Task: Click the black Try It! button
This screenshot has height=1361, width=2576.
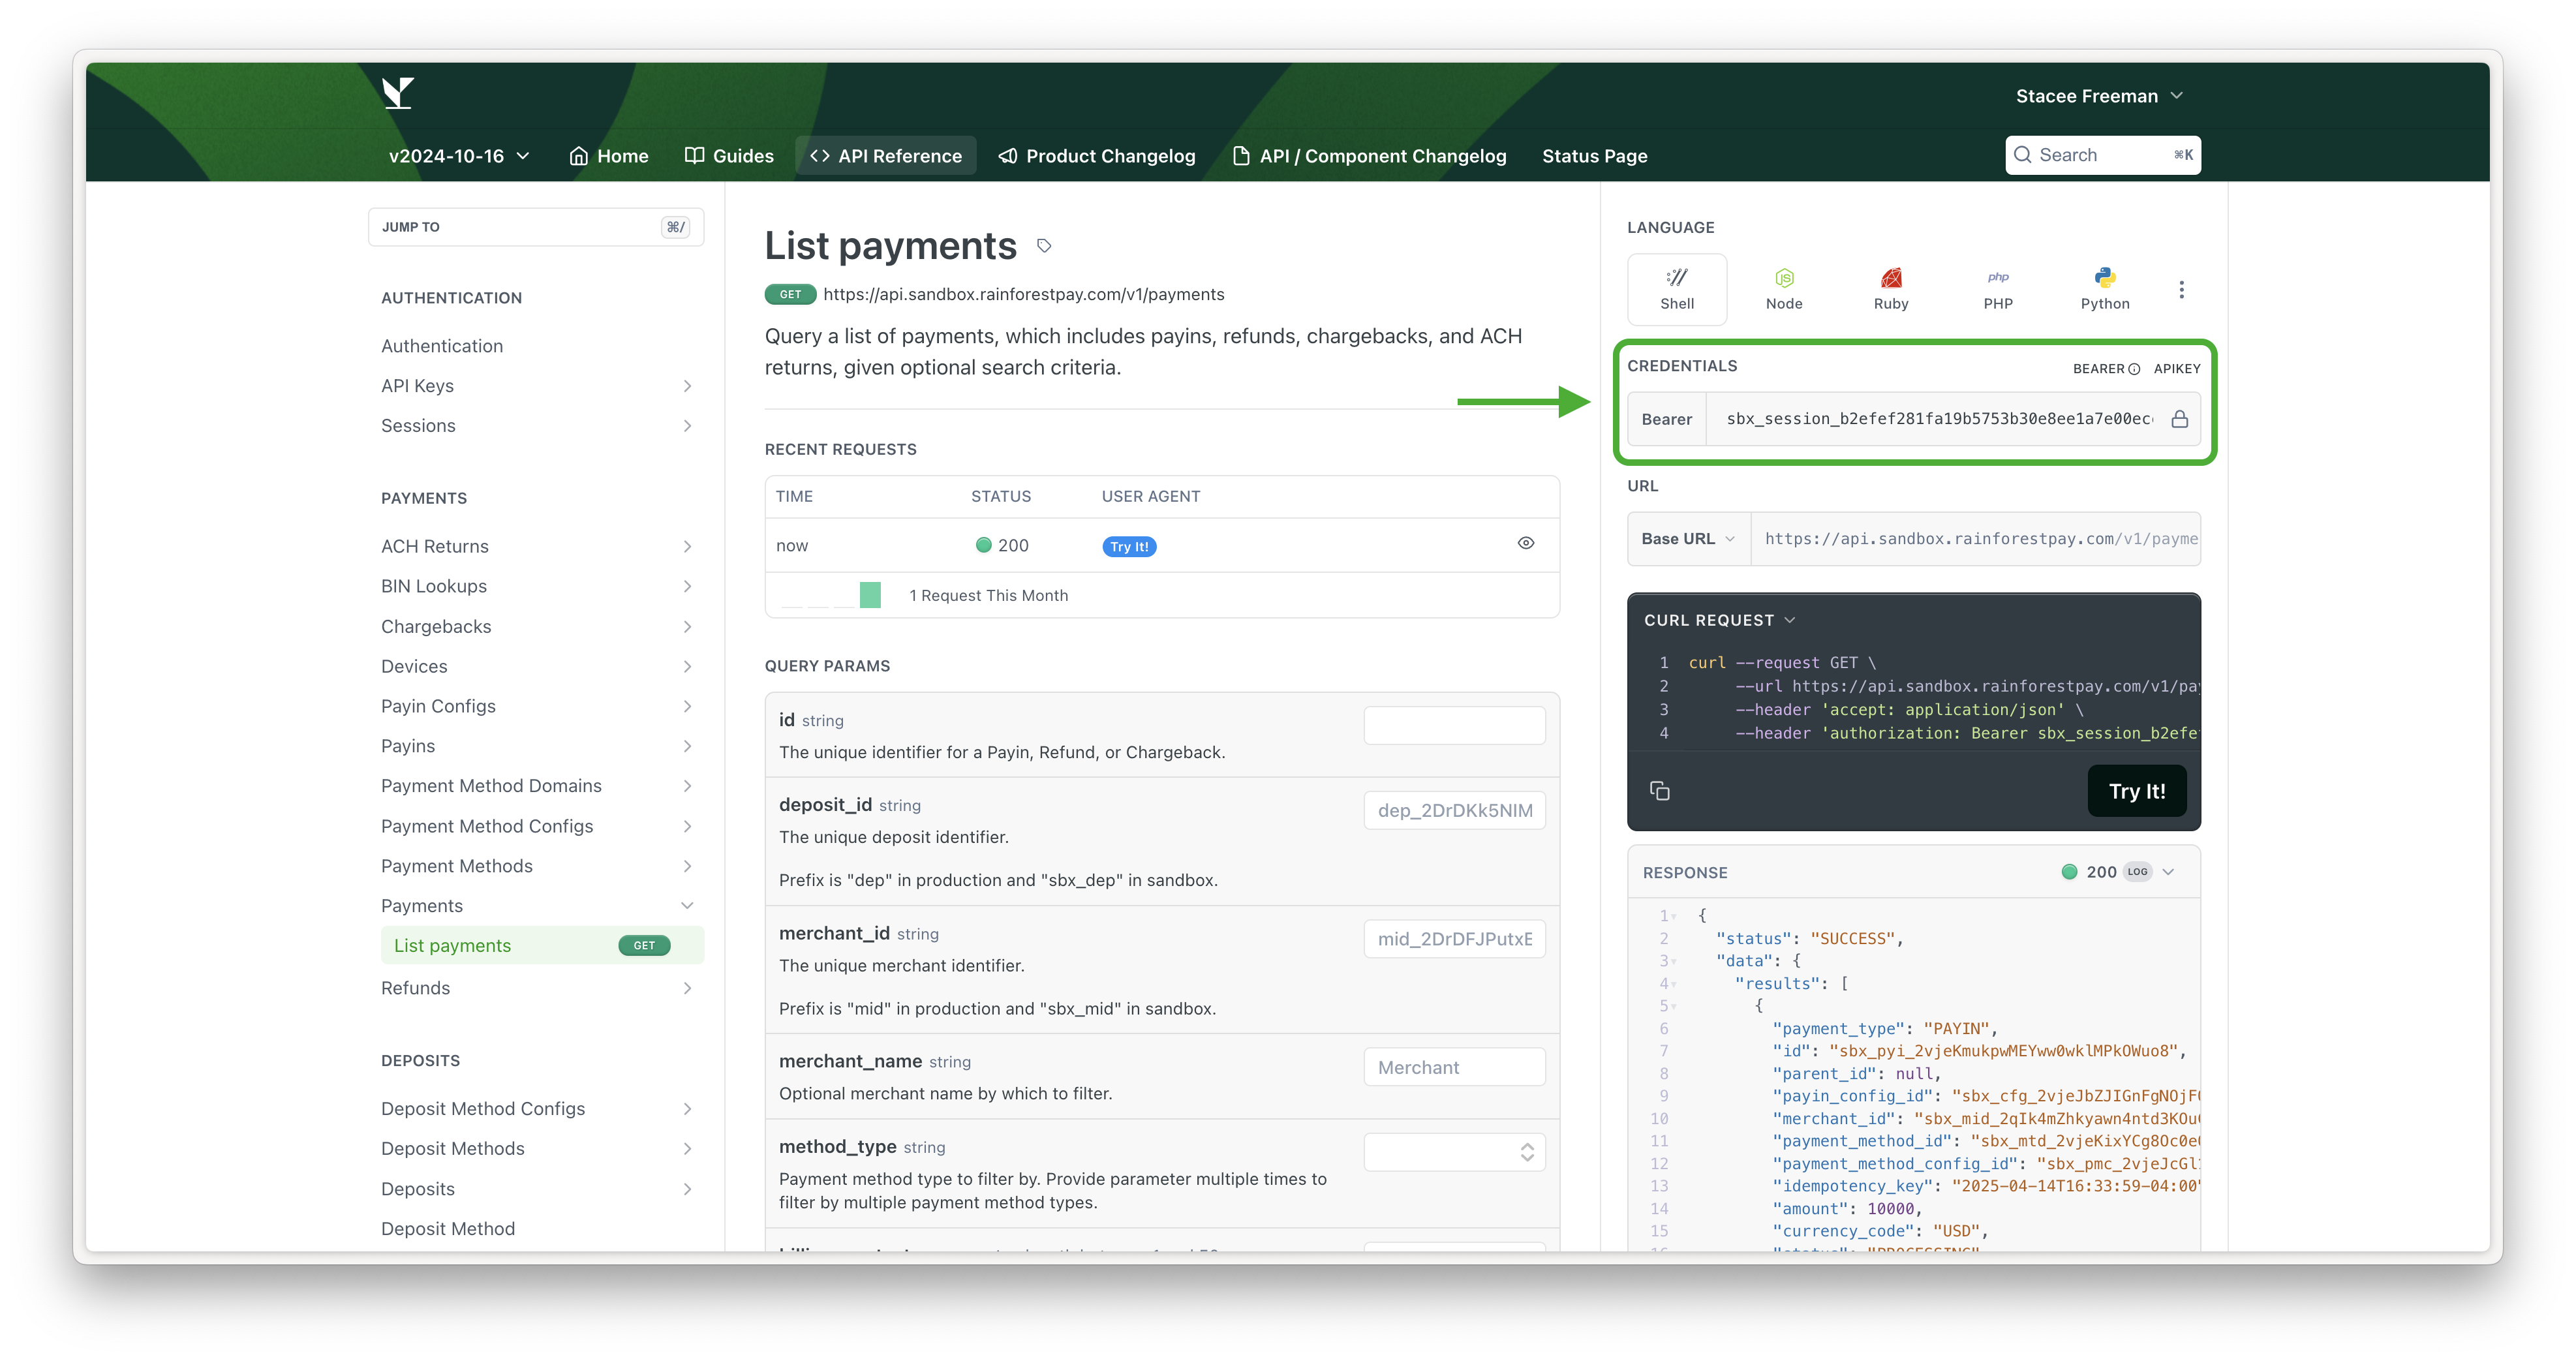Action: 2137,792
